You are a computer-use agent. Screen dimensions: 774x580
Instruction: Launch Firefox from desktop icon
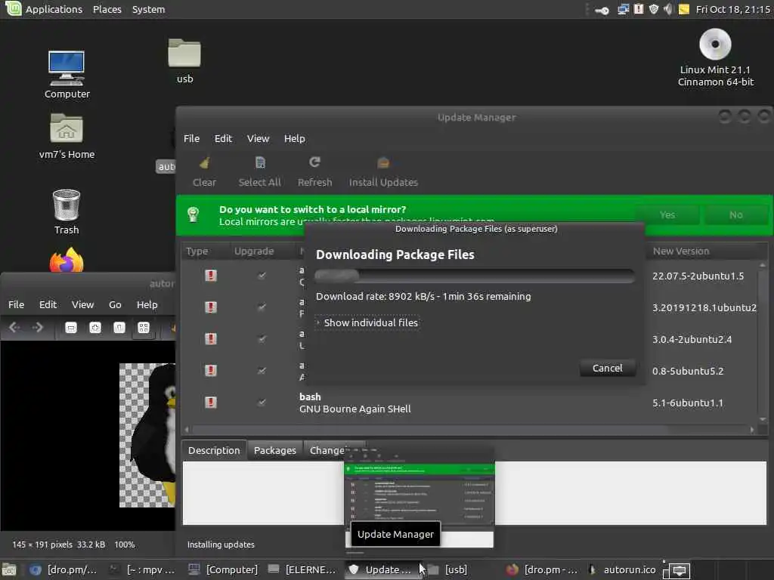[x=67, y=261]
